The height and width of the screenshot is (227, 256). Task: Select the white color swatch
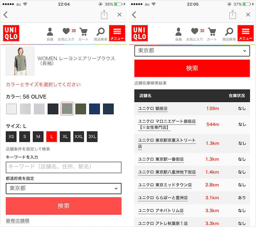pyautogui.click(x=11, y=109)
